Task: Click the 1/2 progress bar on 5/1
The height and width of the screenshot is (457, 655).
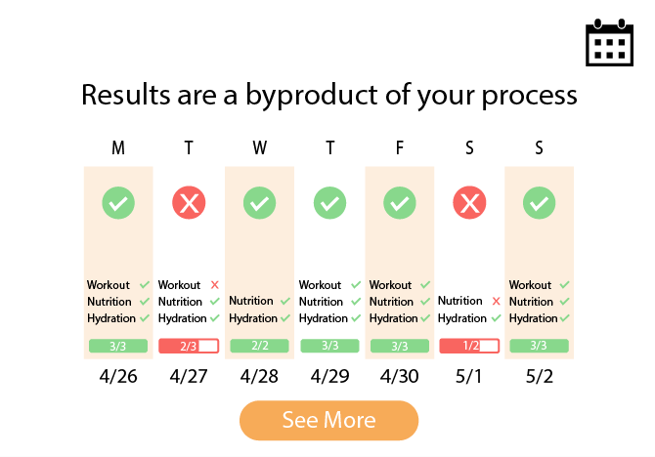Action: 469,346
